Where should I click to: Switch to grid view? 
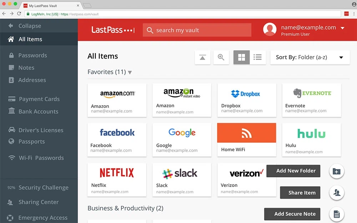pyautogui.click(x=242, y=57)
